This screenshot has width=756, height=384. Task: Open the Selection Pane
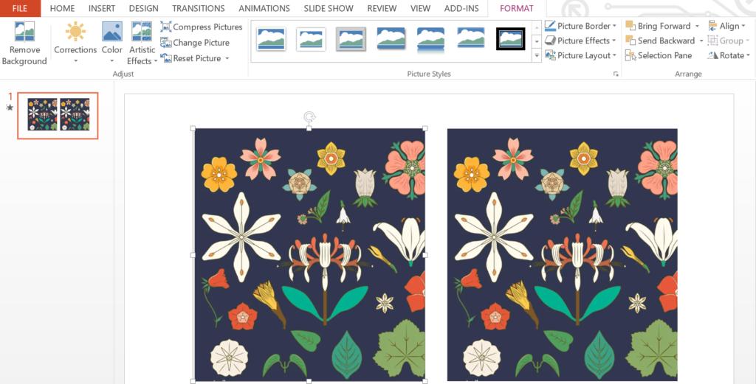tap(659, 56)
